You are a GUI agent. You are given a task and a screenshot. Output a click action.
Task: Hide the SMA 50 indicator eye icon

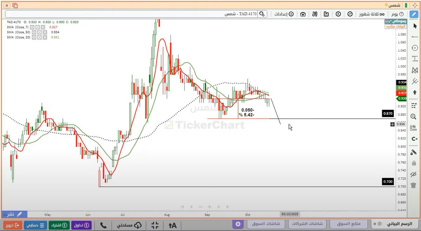click(x=34, y=32)
